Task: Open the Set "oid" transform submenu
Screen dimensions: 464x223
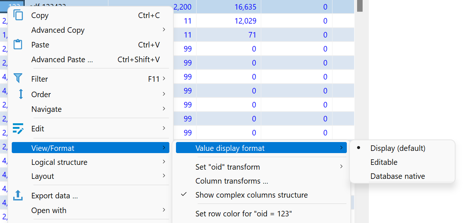Action: point(228,167)
